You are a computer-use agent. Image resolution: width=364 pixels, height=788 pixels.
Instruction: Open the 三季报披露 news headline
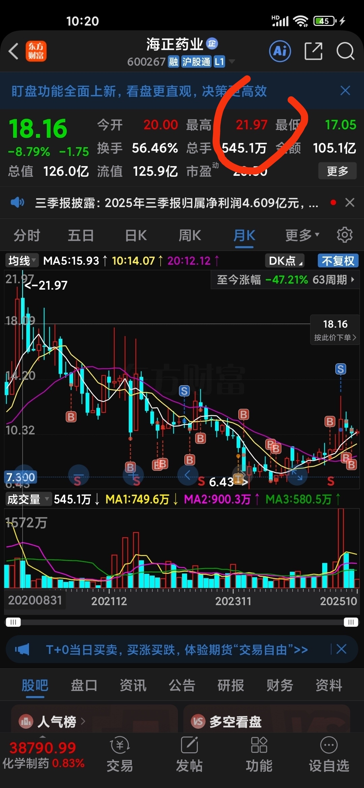point(177,203)
